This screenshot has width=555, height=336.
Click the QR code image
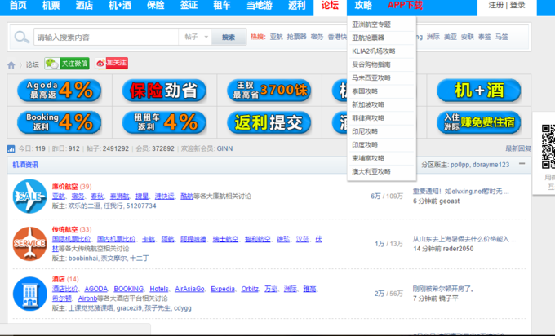click(x=548, y=147)
